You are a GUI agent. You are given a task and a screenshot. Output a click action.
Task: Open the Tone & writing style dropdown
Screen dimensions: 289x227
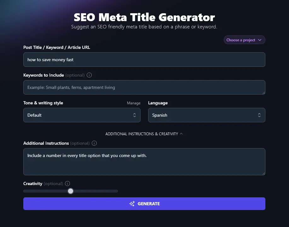[82, 115]
